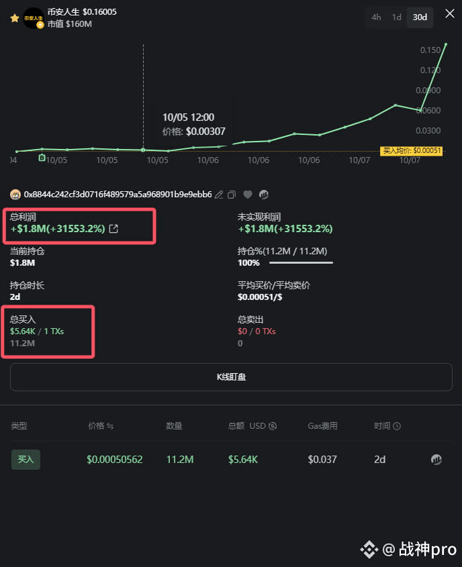Toggle the time format clock icon
462x567 pixels.
[x=397, y=426]
